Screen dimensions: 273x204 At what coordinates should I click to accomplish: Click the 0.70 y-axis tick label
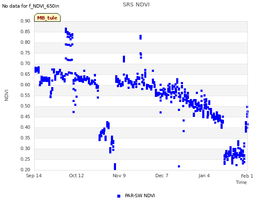(26, 63)
